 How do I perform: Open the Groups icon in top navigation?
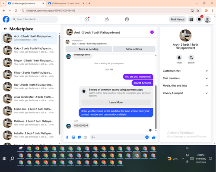pyautogui.click(x=127, y=19)
